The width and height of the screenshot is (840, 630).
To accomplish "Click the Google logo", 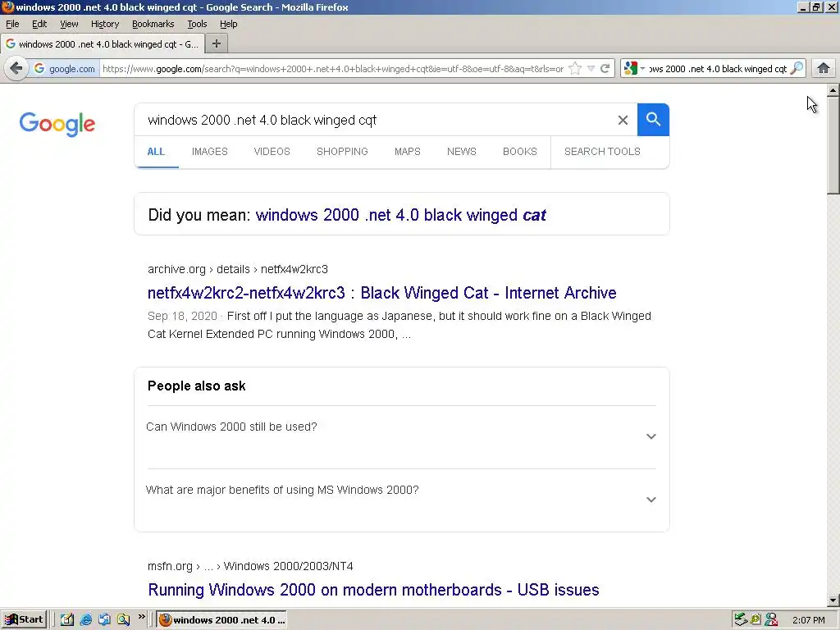I will [x=57, y=124].
